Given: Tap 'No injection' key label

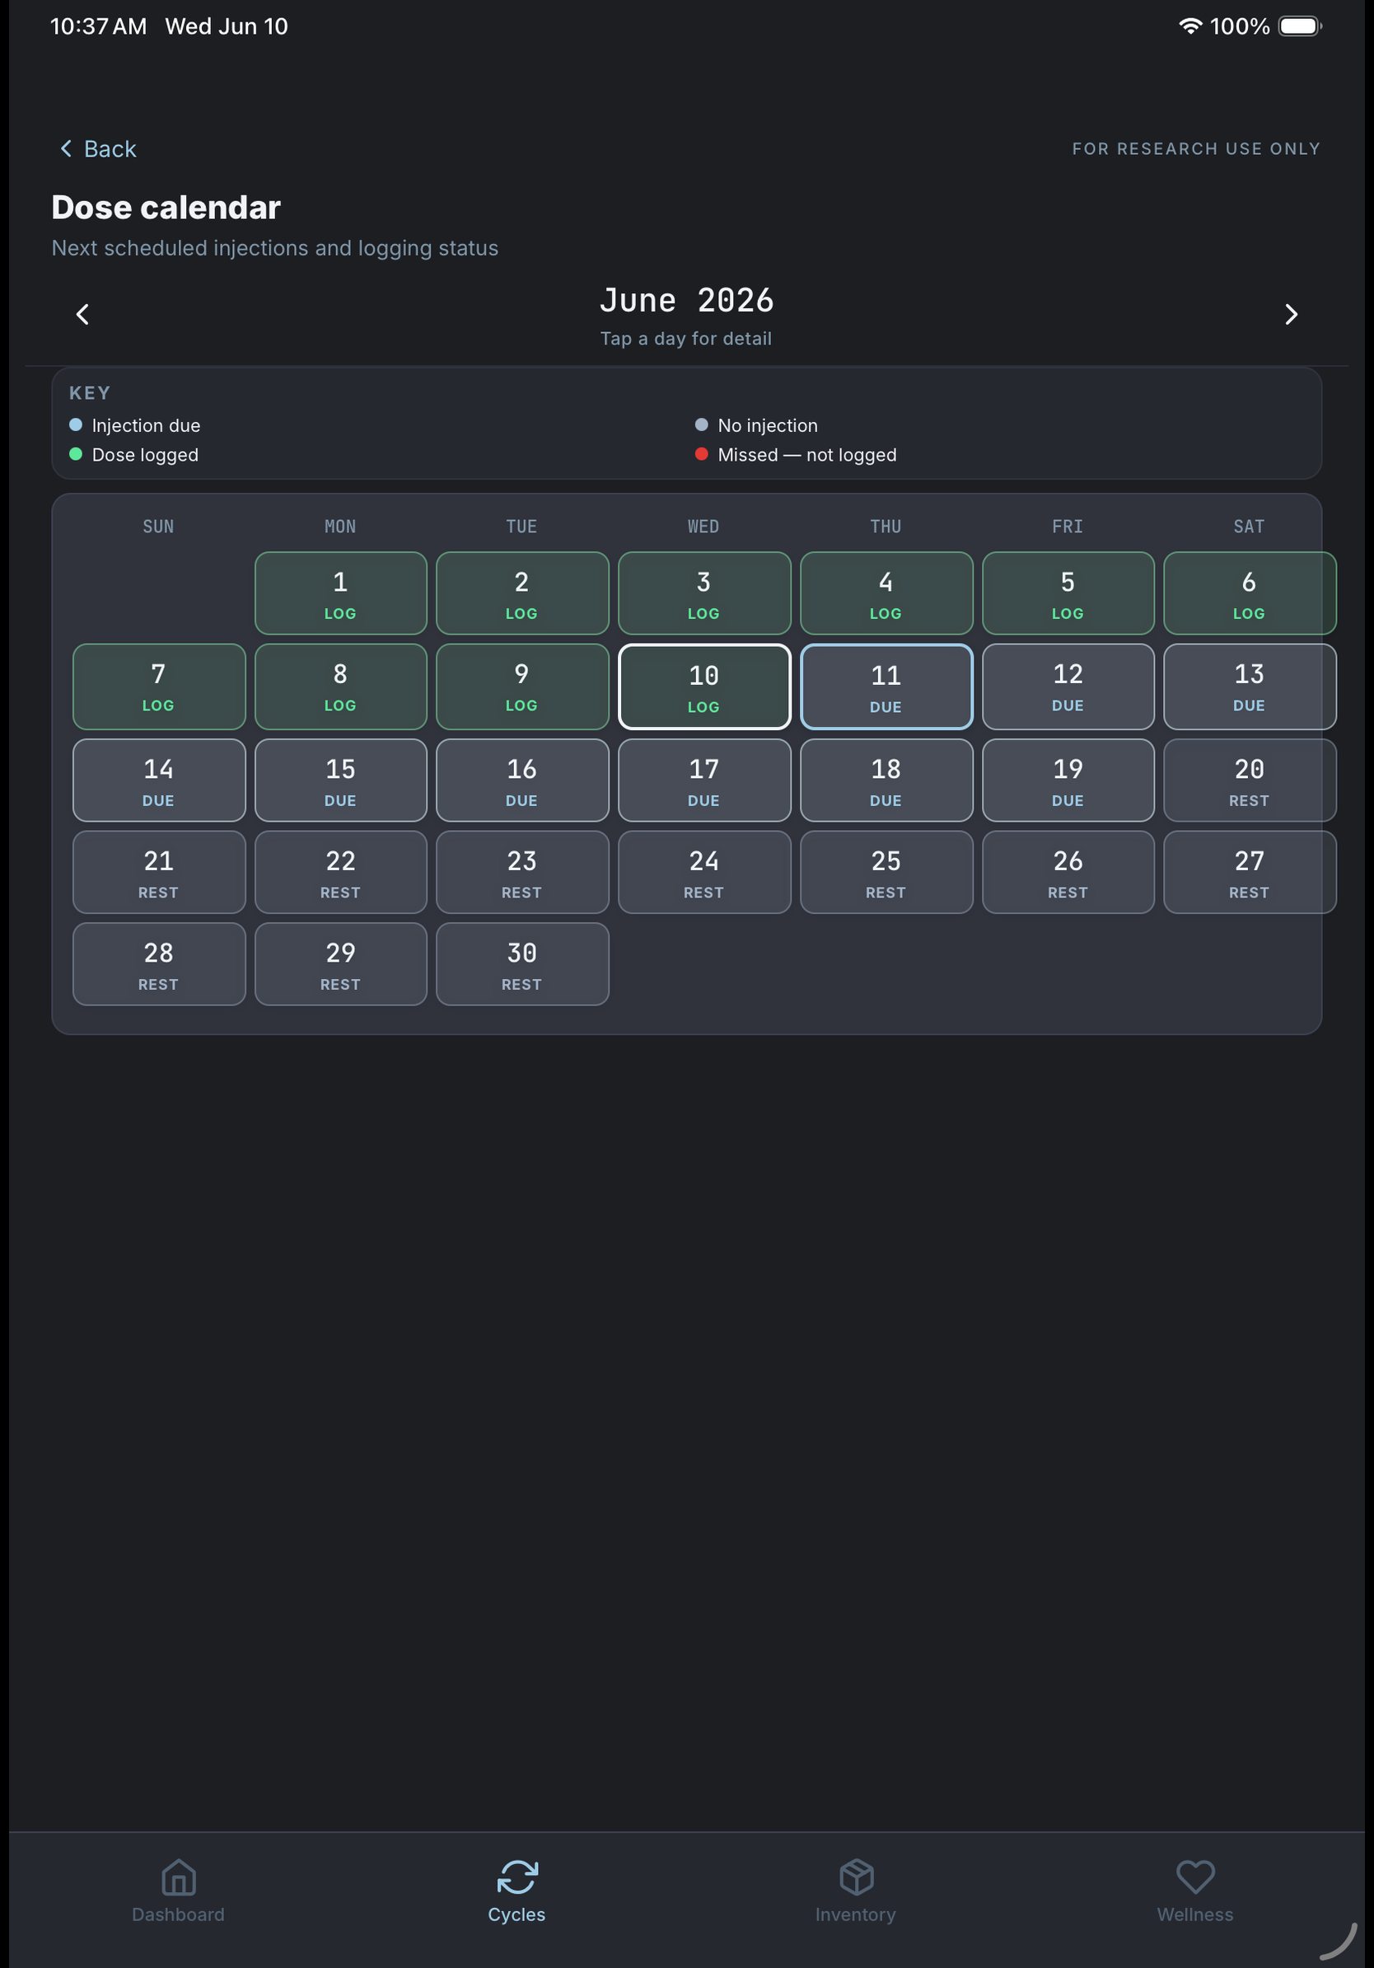Looking at the screenshot, I should [768, 425].
